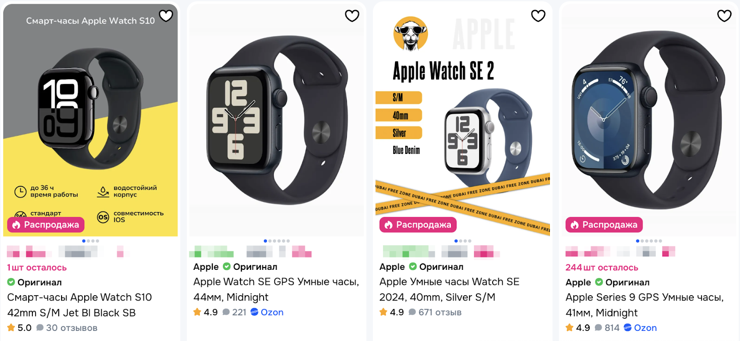Toggle favorite heart on Apple Watch SE 2 card
Screen dimensions: 740x341
tap(538, 16)
